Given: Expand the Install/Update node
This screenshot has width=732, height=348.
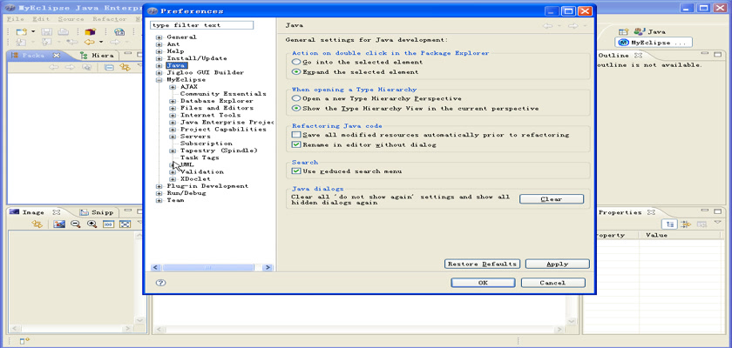Looking at the screenshot, I should pos(159,58).
